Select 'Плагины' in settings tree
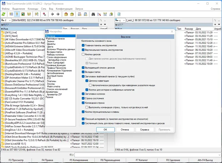Screen dimensions: 222x163 [51, 81]
